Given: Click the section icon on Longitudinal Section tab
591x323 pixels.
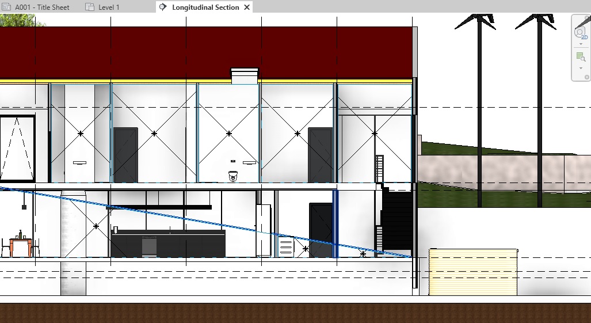Looking at the screenshot, I should coord(163,7).
